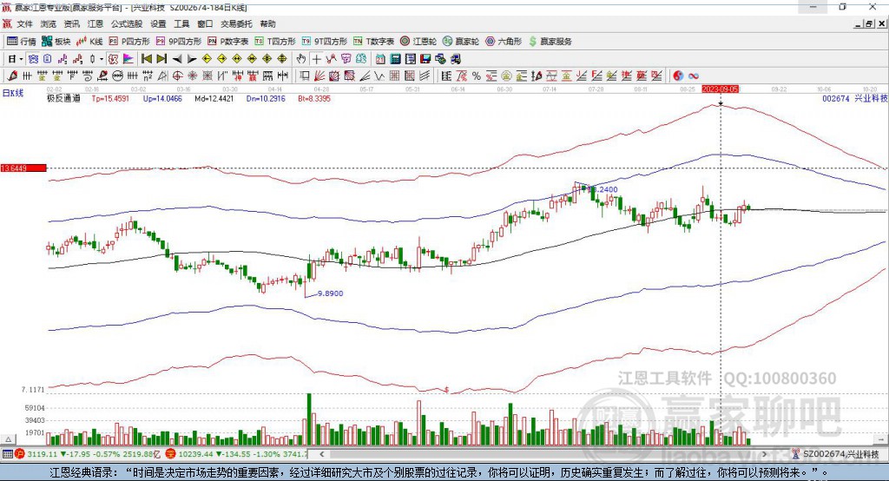Click the first yellow diamond arrow icon
This screenshot has height=481, width=889.
(207, 58)
